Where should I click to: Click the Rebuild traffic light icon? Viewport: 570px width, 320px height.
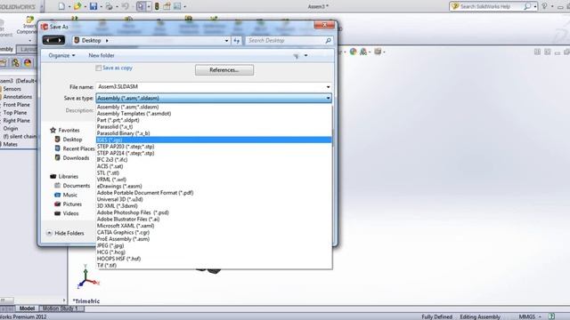pos(157,6)
